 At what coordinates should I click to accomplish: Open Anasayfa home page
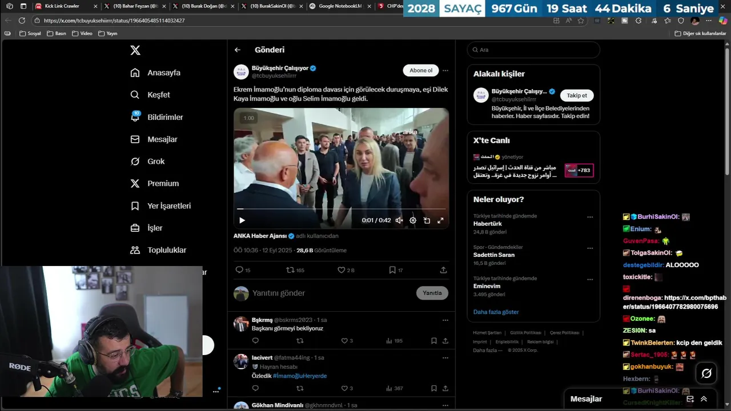click(x=155, y=72)
